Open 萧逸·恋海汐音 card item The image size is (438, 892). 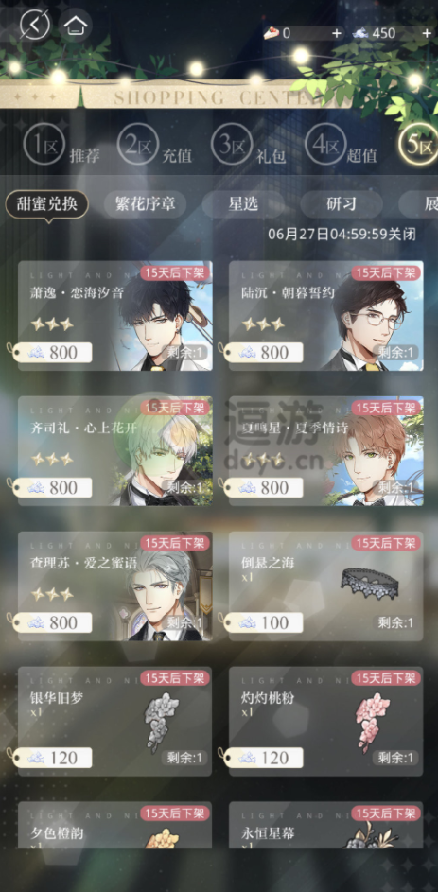click(x=114, y=316)
